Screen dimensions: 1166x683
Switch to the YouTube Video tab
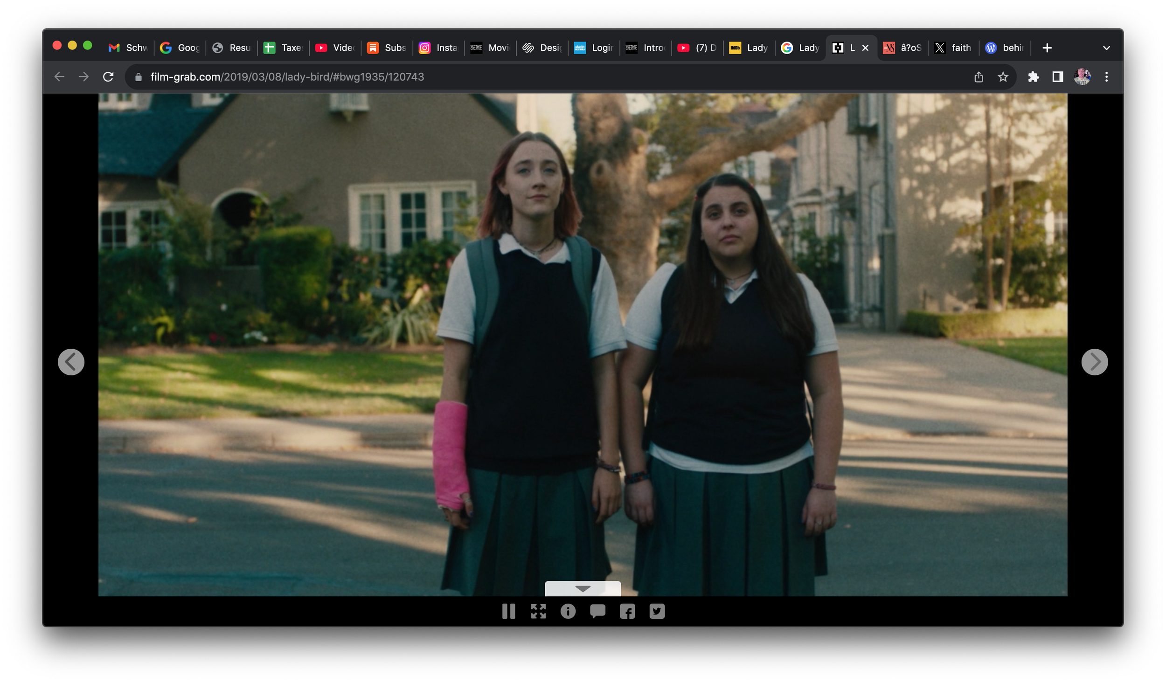[335, 48]
